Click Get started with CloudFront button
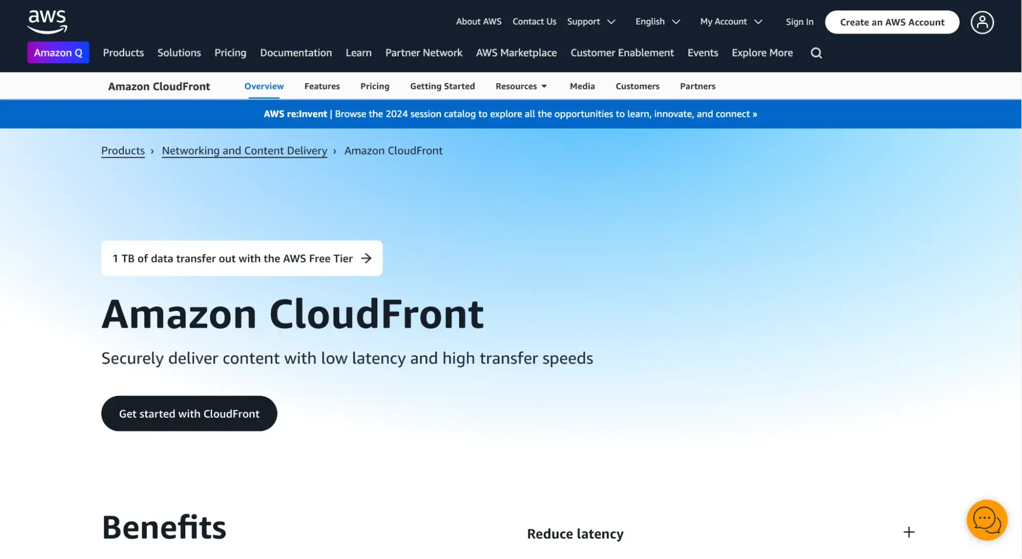Viewport: 1022px width, 559px height. [189, 413]
